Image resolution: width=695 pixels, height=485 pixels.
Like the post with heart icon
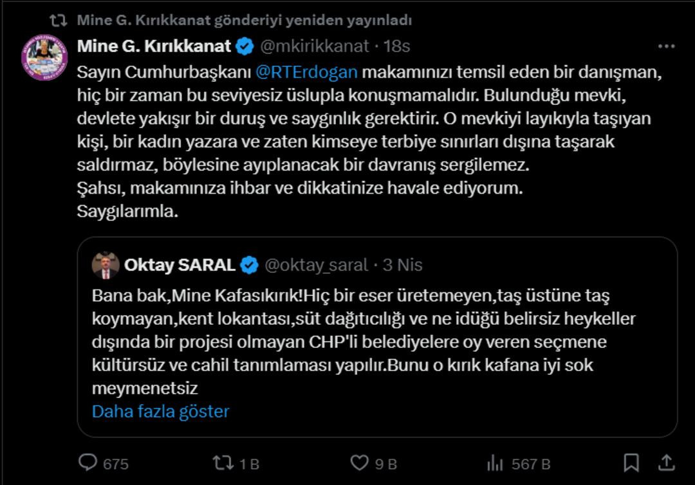[x=359, y=462]
